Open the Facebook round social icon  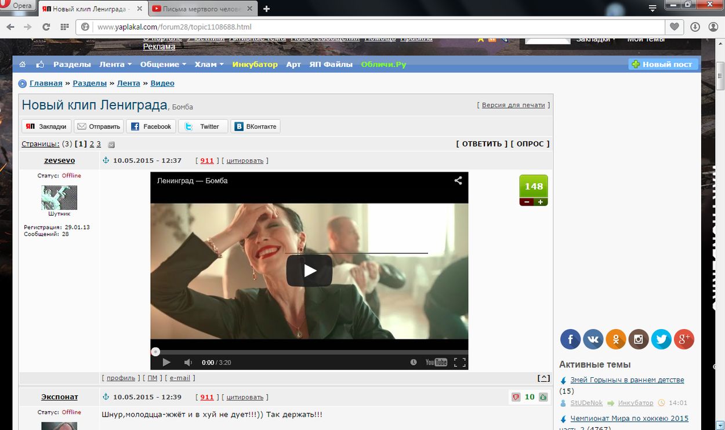(x=570, y=339)
